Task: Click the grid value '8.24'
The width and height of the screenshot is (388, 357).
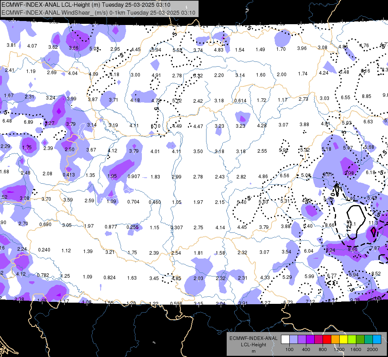Action: (x=331, y=250)
